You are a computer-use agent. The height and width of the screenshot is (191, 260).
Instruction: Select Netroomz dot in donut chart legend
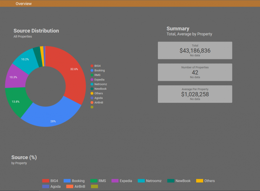92,84
